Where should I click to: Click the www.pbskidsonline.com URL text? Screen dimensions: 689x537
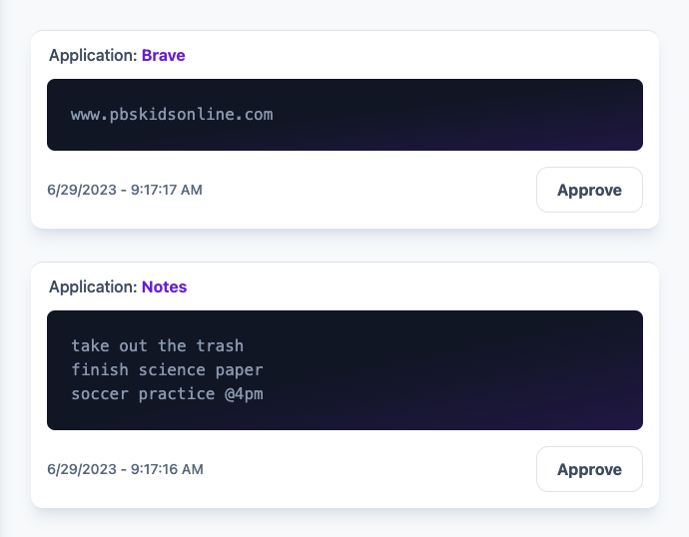coord(172,115)
